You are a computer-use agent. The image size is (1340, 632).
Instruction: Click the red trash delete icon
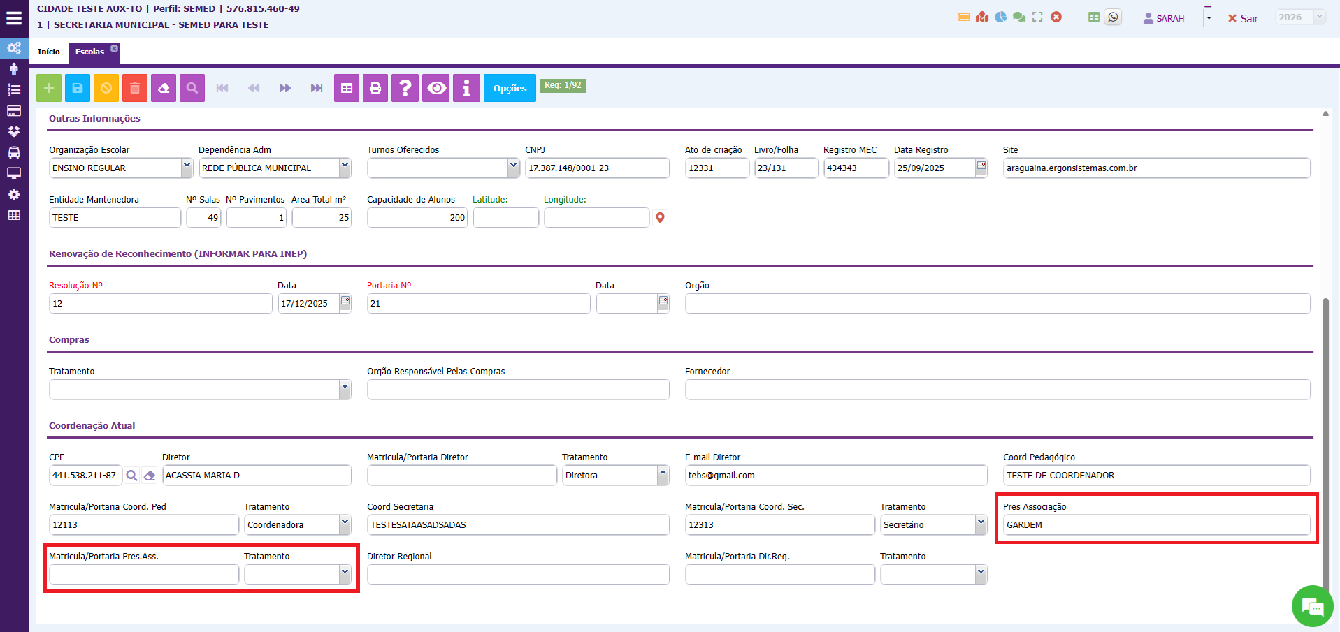(x=135, y=88)
